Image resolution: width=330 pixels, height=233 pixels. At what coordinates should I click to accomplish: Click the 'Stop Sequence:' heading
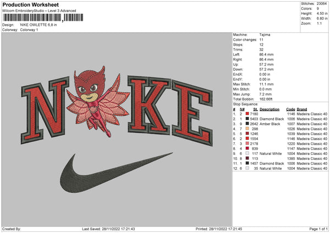[246, 104]
